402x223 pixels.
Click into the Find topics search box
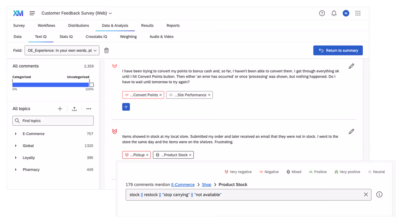(53, 121)
